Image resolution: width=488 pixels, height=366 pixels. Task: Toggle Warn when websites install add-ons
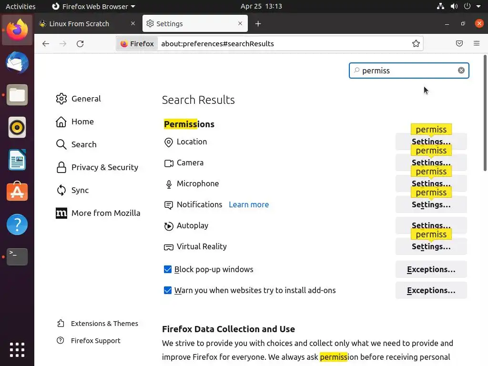tap(168, 291)
